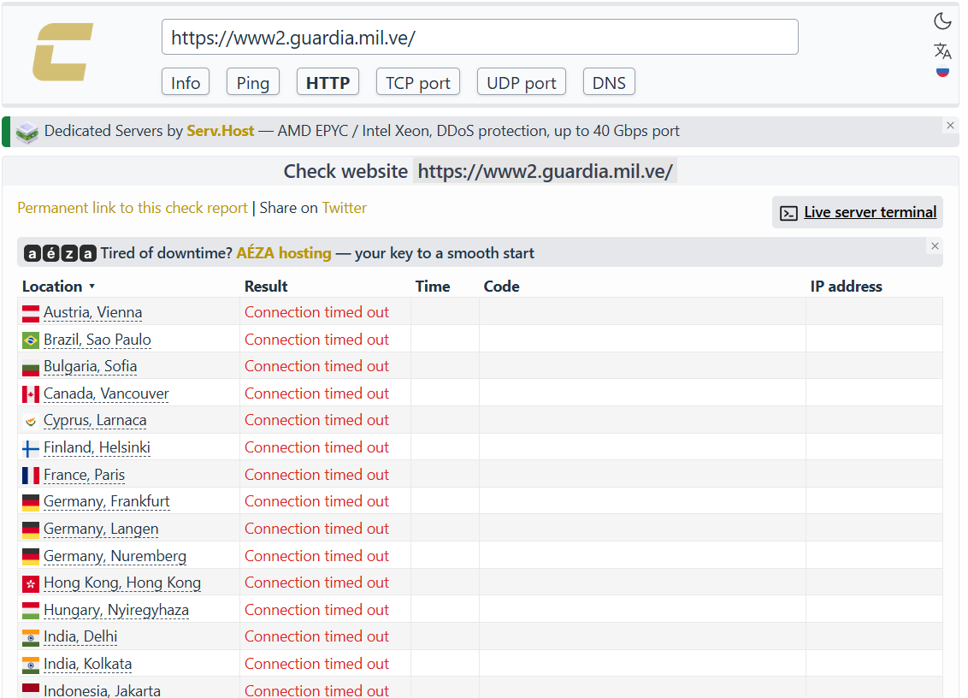Open the Brazil, Sao Paulo location link
Screen dimensions: 968x698
coord(97,340)
